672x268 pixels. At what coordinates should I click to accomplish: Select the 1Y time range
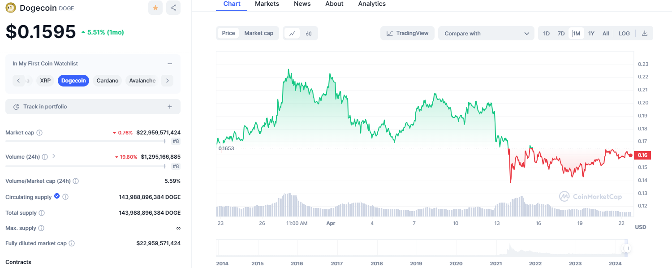coord(591,34)
